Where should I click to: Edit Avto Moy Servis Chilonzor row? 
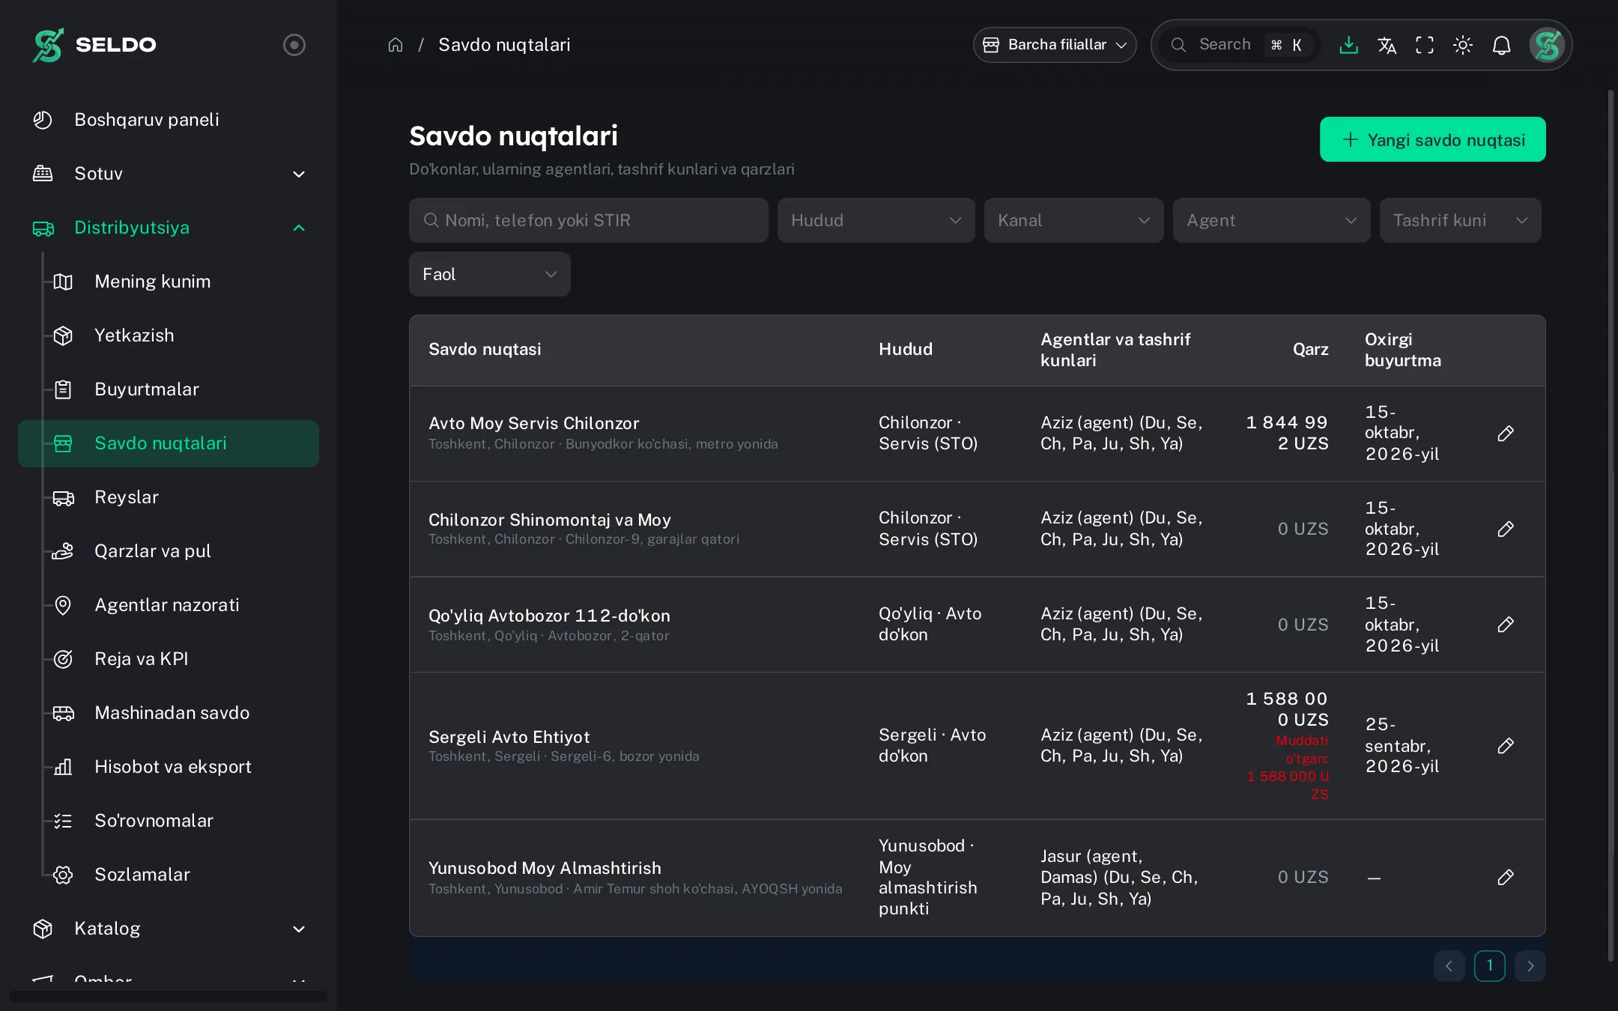coord(1506,434)
